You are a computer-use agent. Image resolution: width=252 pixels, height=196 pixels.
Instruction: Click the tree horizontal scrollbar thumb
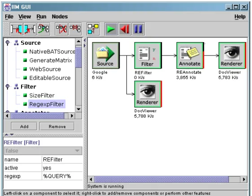coord(37,115)
